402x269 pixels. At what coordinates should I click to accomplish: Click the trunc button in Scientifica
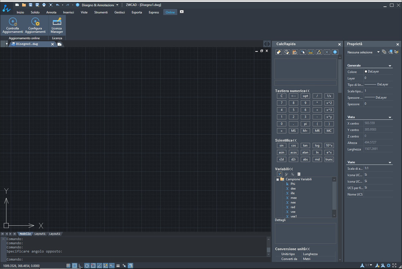click(329, 159)
